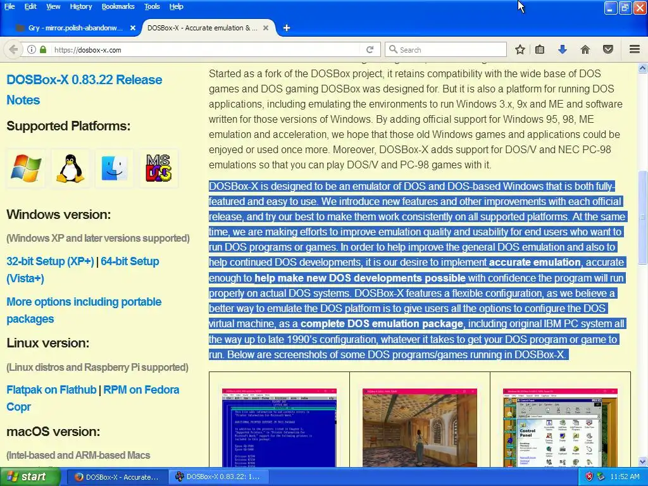Click the page scrollbar up arrow
Screen dimensions: 648x486
(x=643, y=68)
